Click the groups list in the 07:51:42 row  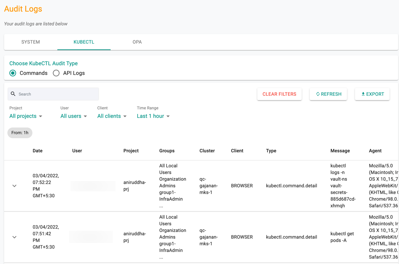pos(173,237)
